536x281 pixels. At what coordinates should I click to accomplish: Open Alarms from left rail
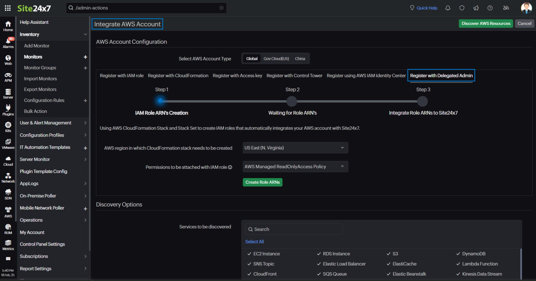[8, 43]
